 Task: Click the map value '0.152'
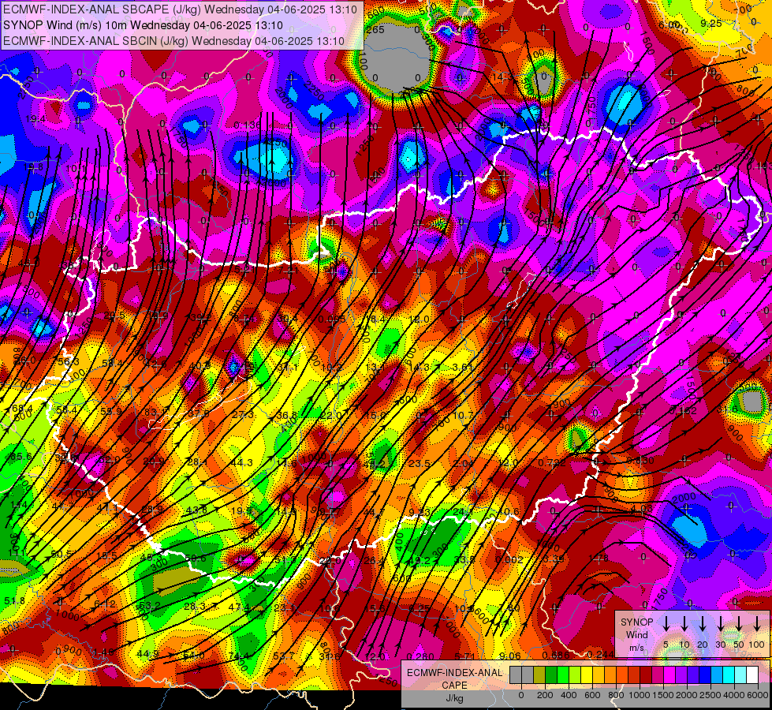click(684, 410)
